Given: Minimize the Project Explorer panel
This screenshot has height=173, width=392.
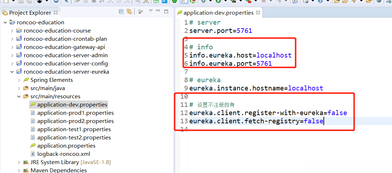Looking at the screenshot, I should pos(159,11).
